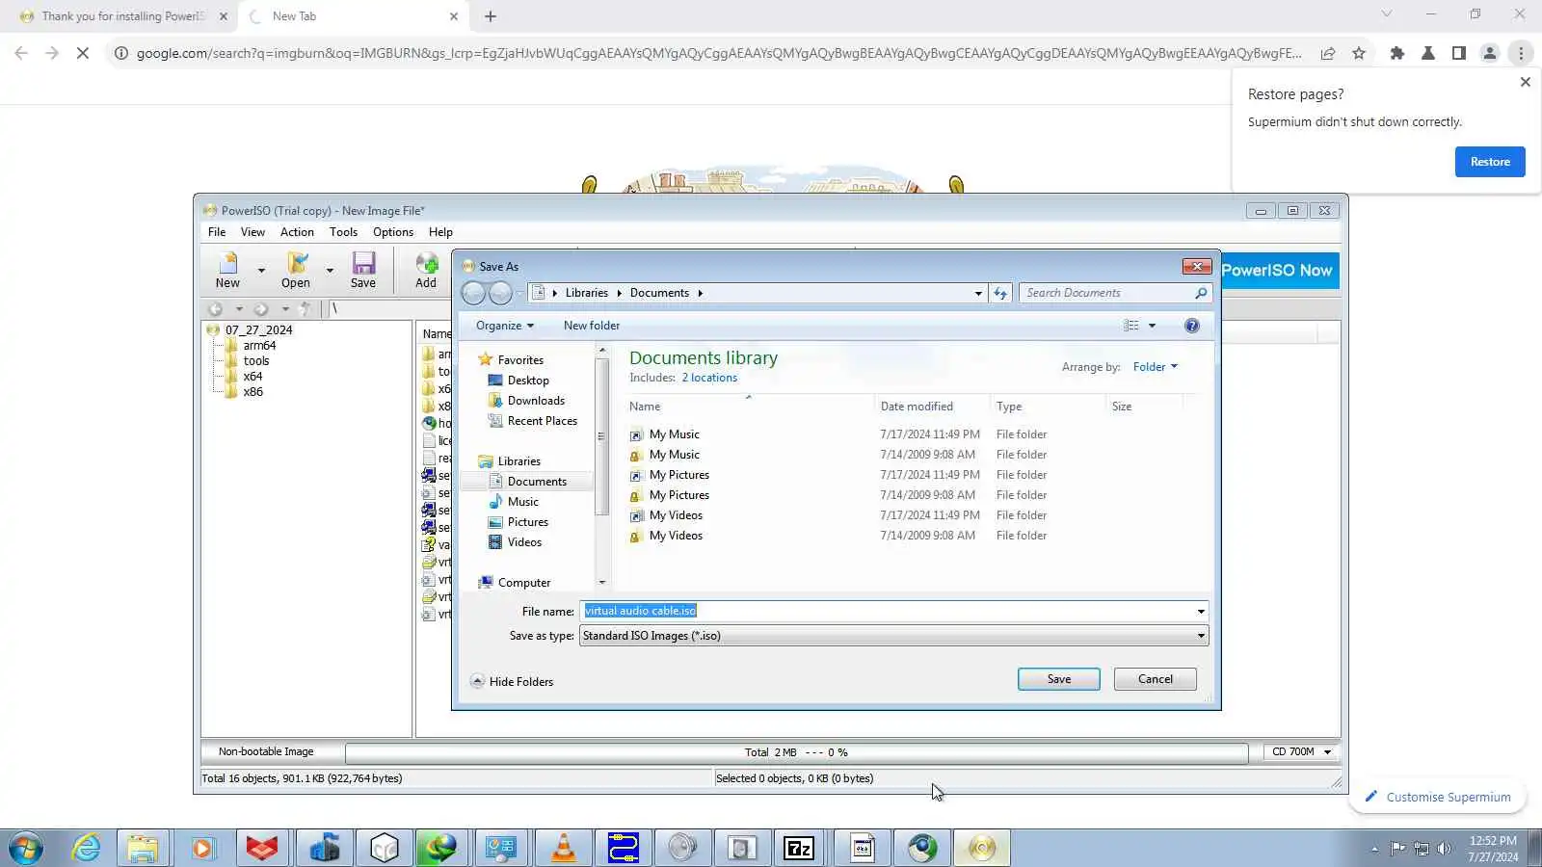This screenshot has height=867, width=1542.
Task: Select Recent Places in navigation pane
Action: point(543,421)
